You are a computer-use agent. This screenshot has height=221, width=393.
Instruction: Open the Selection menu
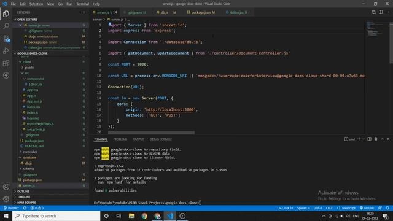point(36,4)
